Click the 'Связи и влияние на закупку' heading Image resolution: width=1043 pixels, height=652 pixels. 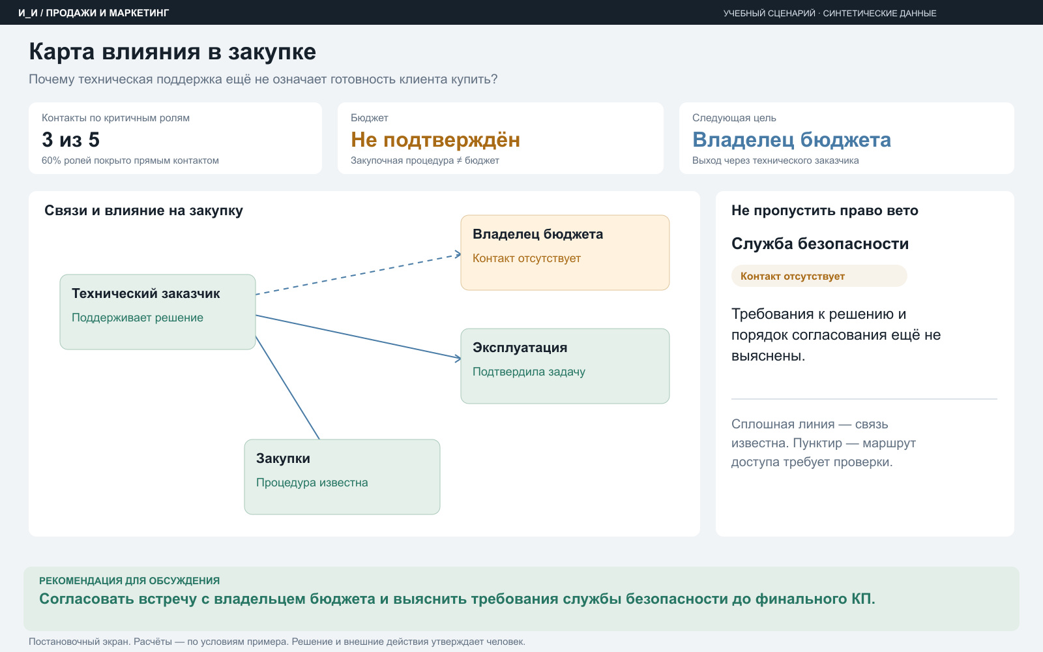coord(143,211)
